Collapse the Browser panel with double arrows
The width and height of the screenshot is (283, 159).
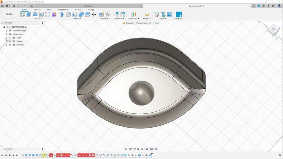pos(2,23)
